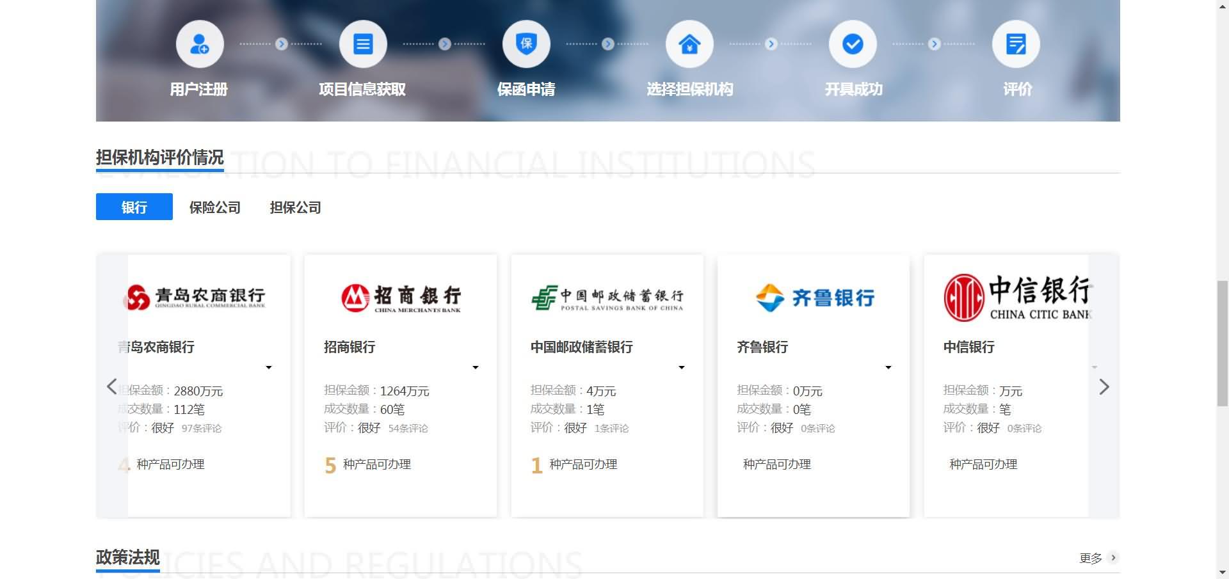
Task: Click the 更多 circular arrow icon
Action: pyautogui.click(x=1113, y=557)
